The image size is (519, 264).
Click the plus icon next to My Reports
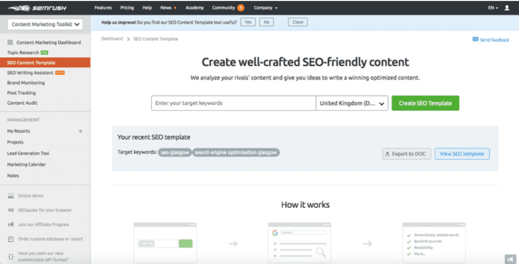point(81,131)
